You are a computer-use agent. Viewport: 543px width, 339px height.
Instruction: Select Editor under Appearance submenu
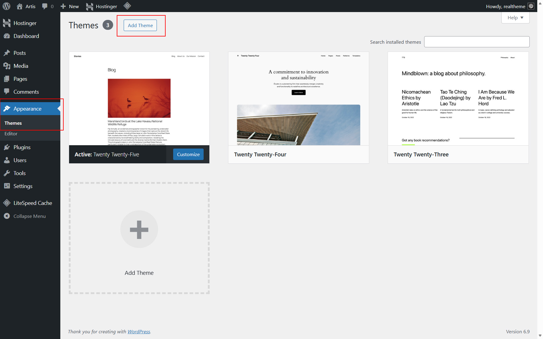[11, 134]
